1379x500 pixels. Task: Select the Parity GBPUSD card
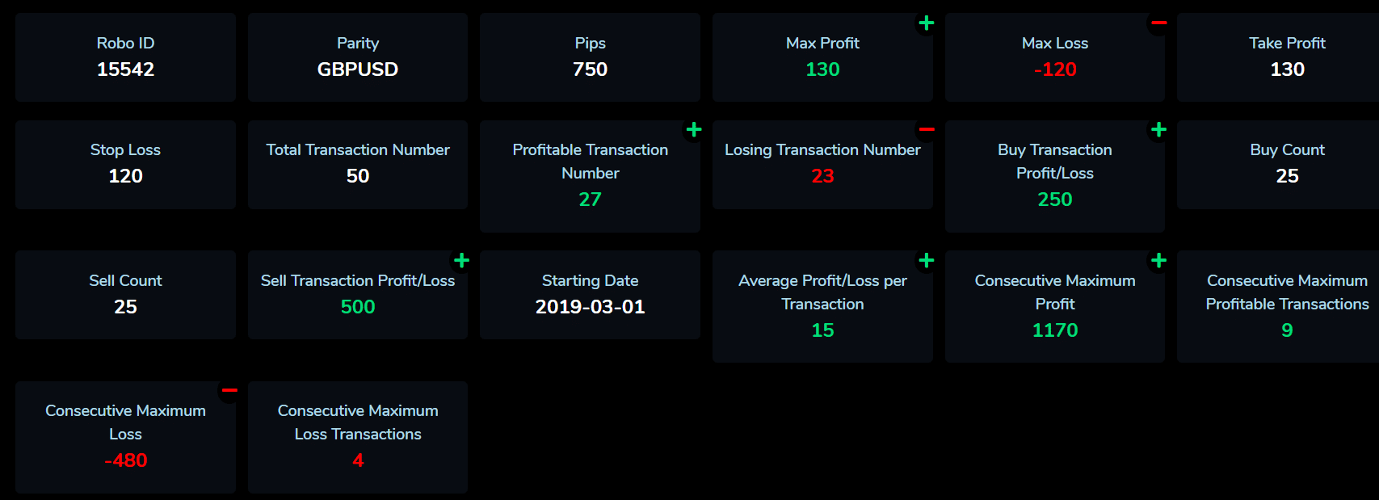click(x=358, y=57)
